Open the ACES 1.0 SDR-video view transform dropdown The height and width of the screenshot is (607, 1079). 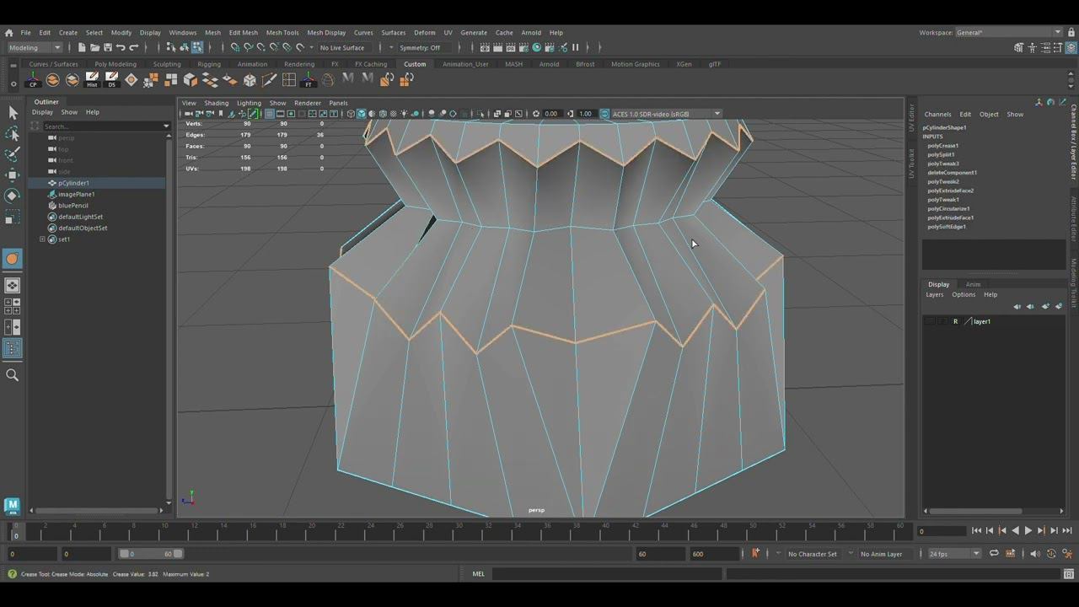click(666, 114)
